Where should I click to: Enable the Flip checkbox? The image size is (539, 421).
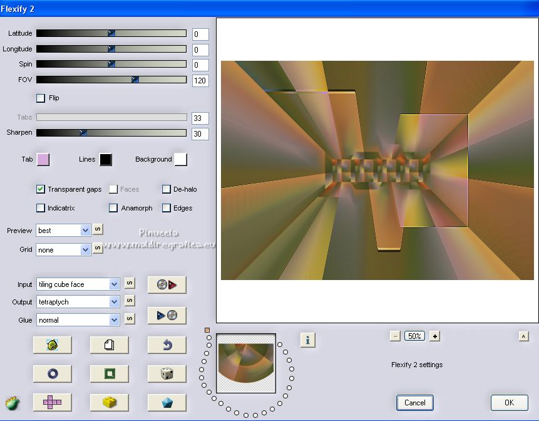(x=41, y=98)
